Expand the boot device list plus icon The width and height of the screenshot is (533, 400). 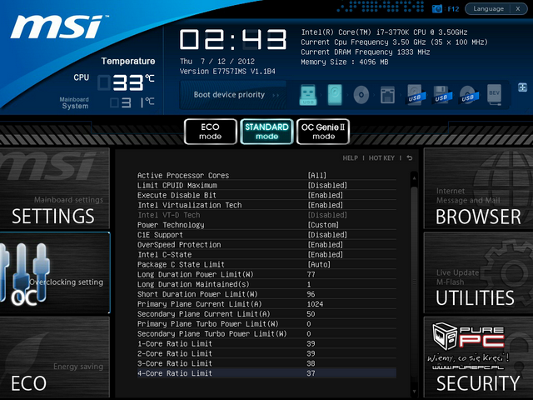pyautogui.click(x=522, y=87)
